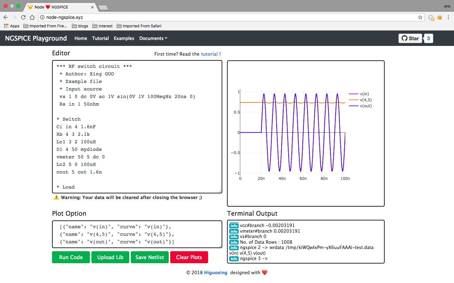Click the NGSPICE Playground brand title
This screenshot has height=283, width=454.
[36, 38]
